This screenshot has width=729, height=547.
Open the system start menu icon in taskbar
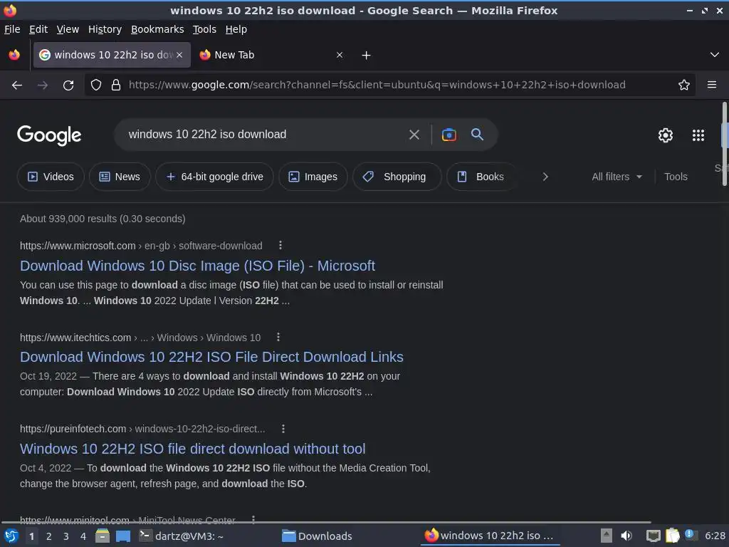coord(11,536)
